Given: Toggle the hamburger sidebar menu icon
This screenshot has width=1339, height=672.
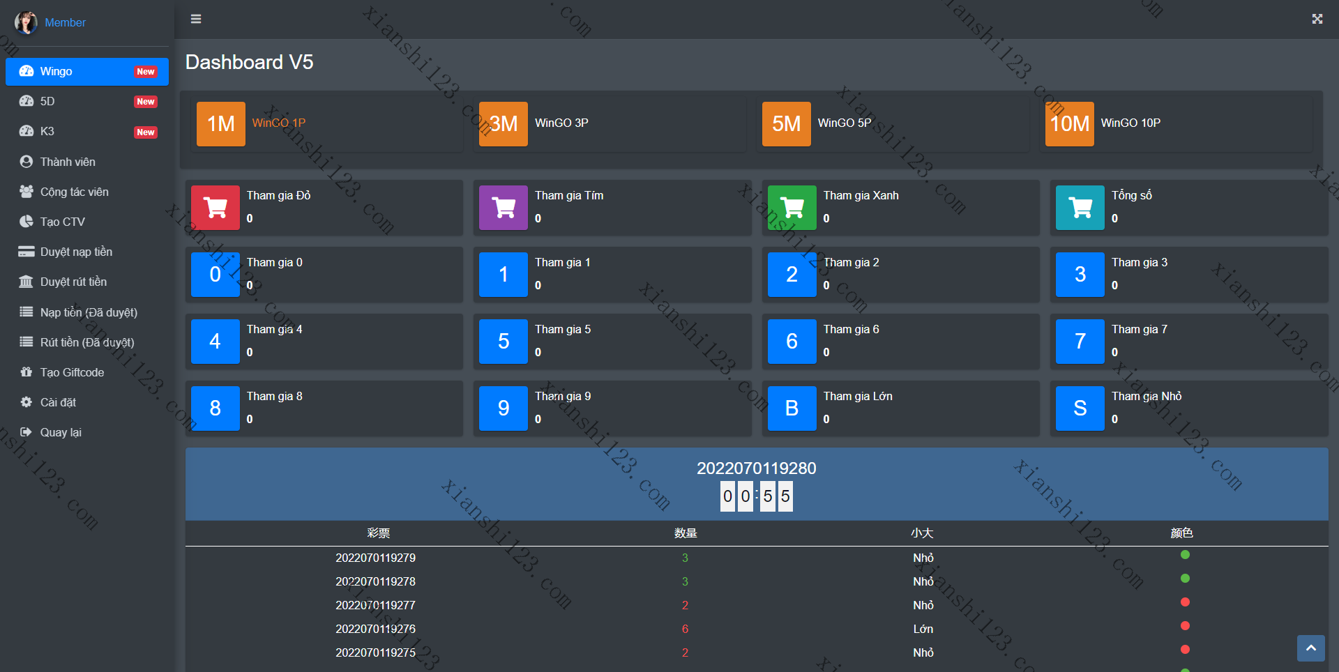Looking at the screenshot, I should (196, 19).
